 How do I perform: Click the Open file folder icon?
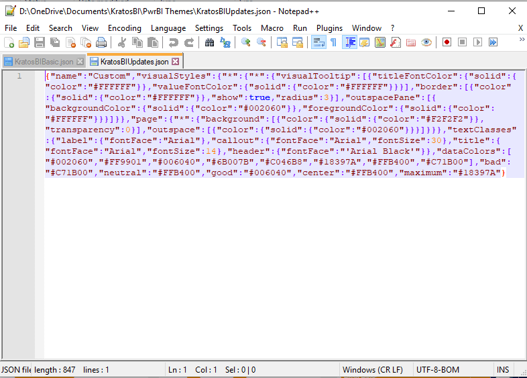click(24, 42)
